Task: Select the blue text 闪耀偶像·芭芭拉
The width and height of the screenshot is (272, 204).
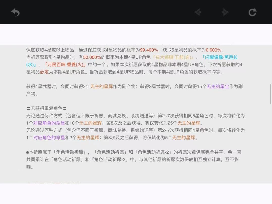Action: [220, 57]
